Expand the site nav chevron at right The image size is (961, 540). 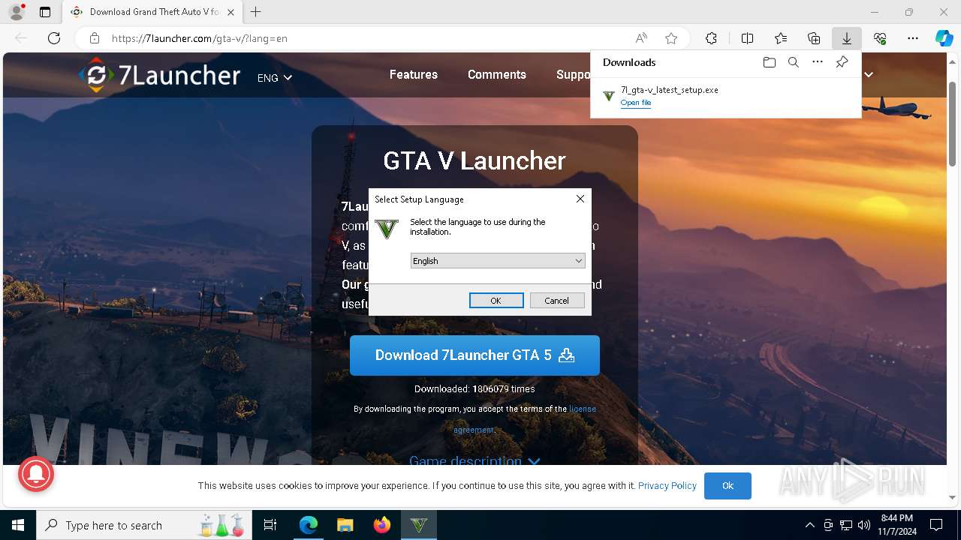[x=869, y=74]
